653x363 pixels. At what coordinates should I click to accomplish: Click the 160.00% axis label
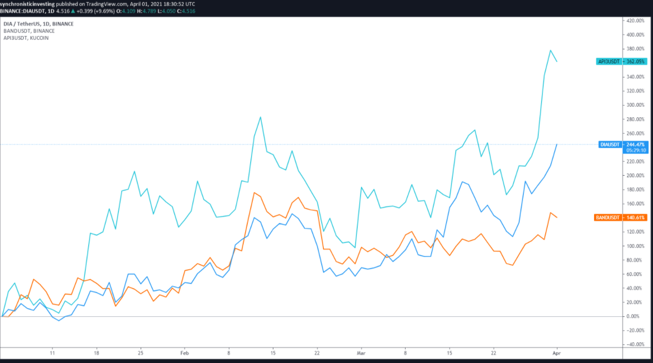pos(635,204)
